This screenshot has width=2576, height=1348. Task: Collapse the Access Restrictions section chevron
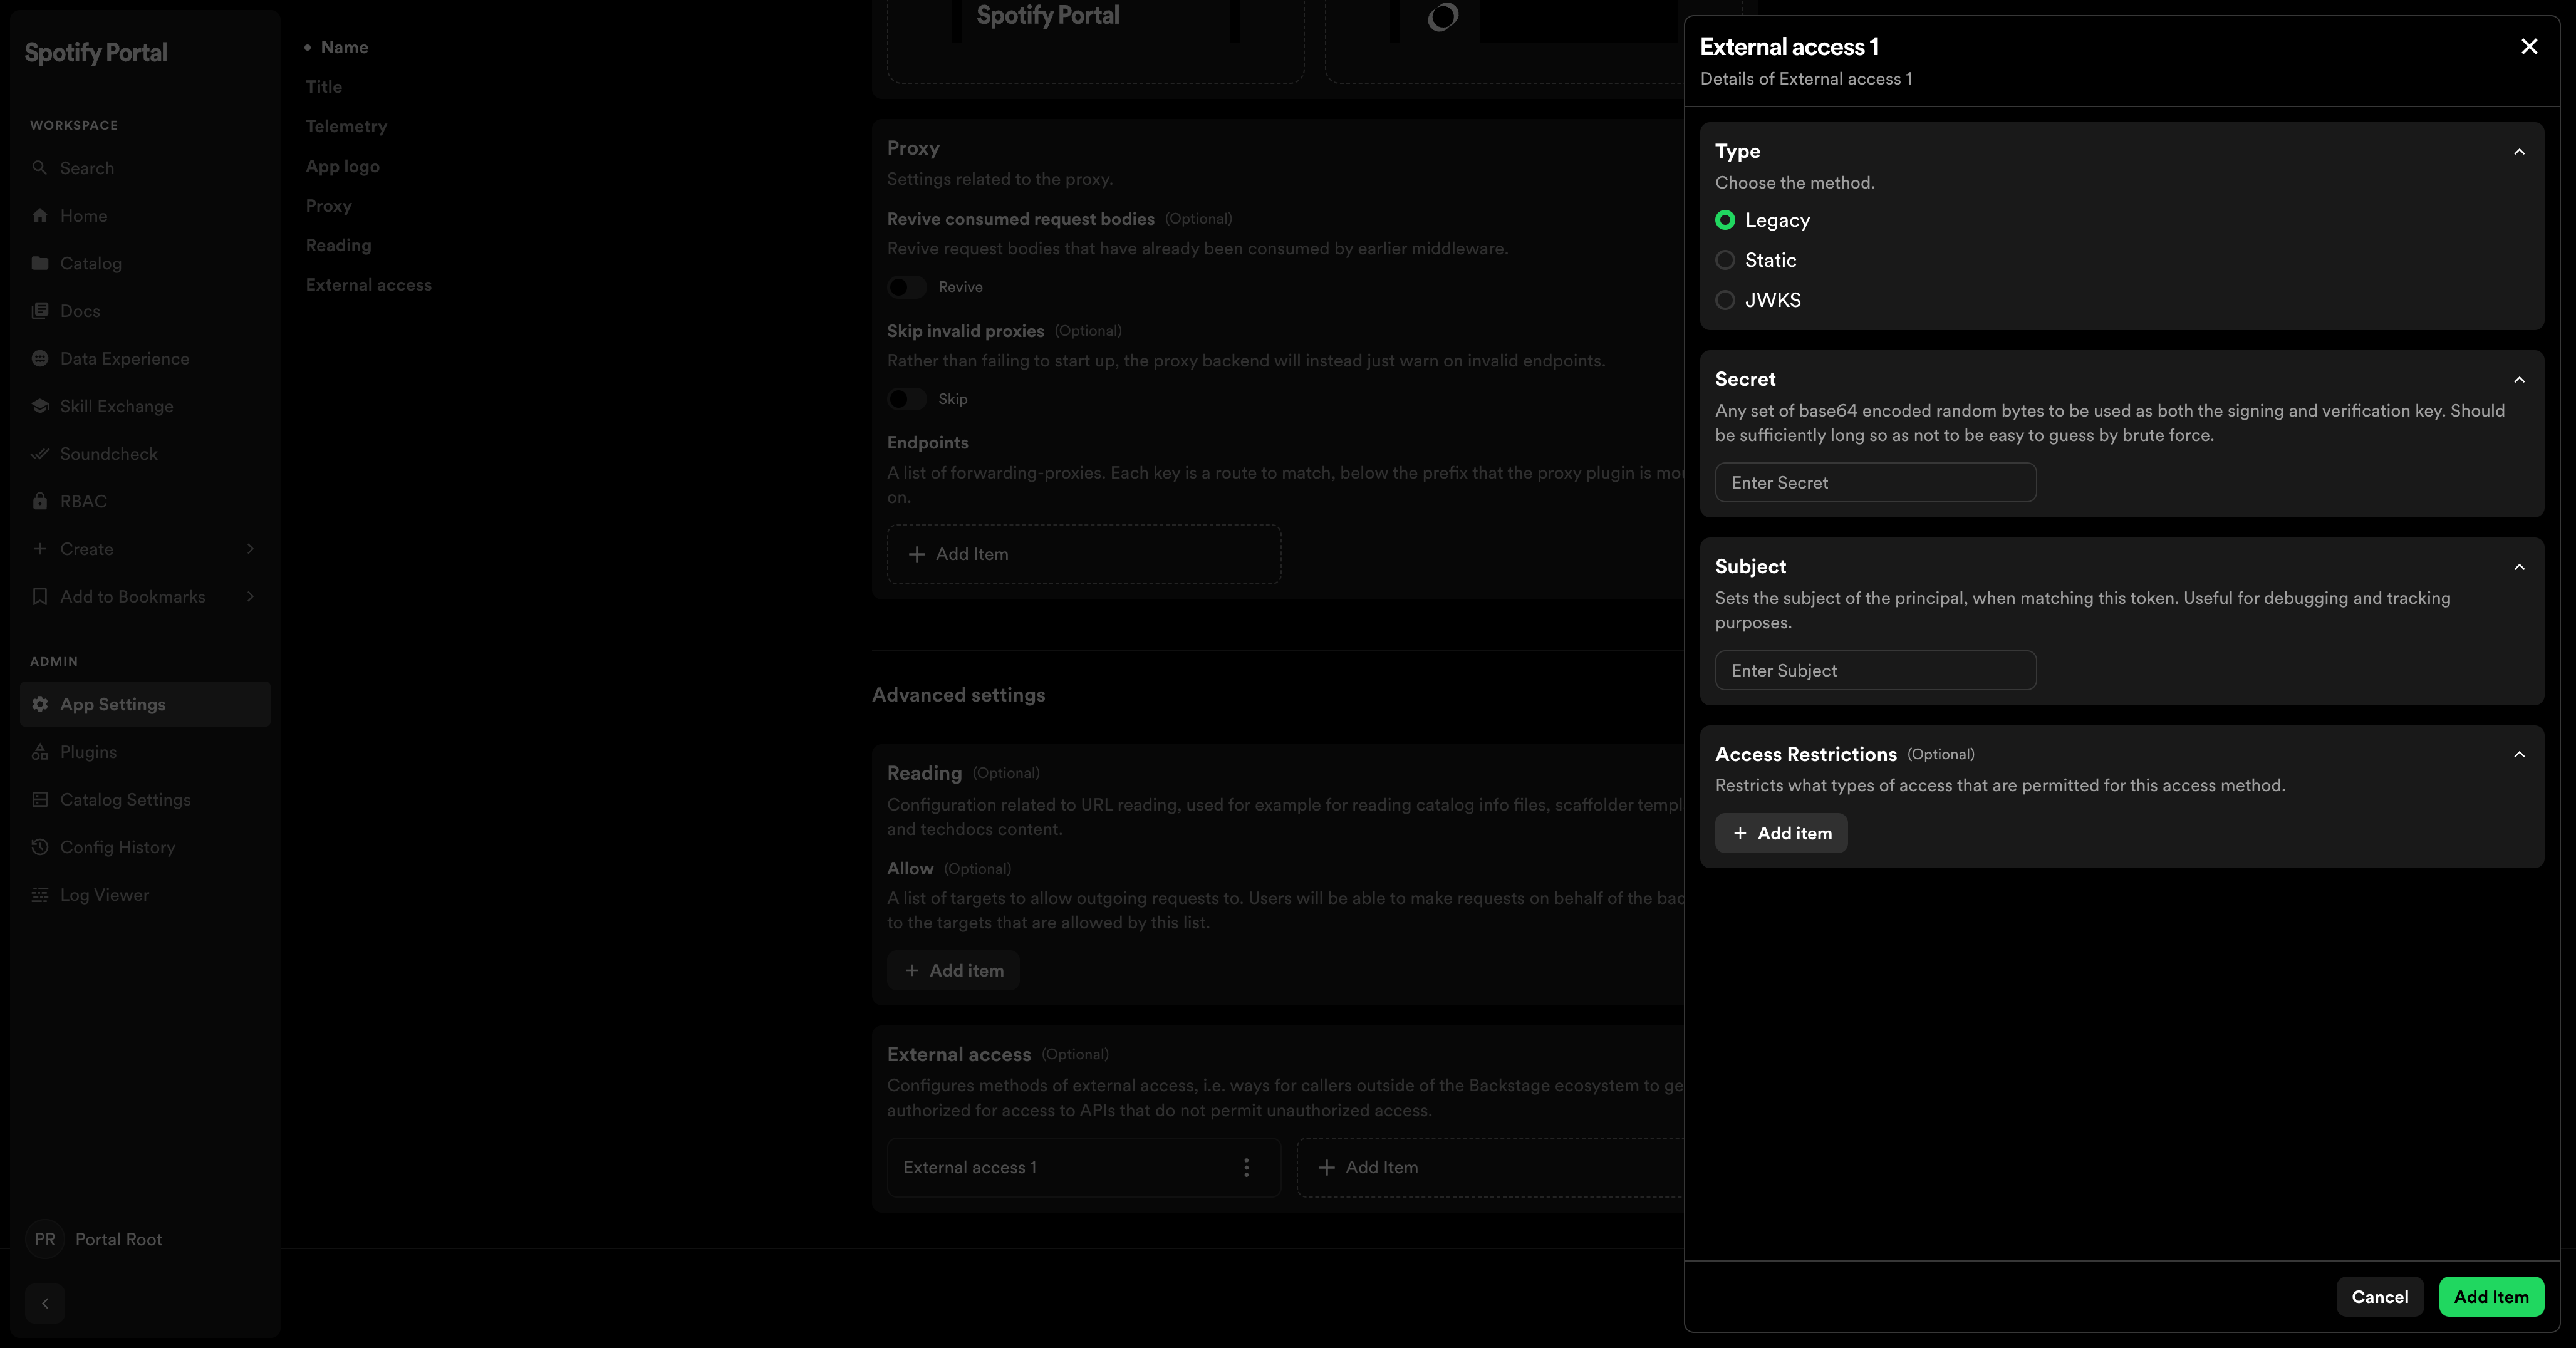pos(2519,755)
